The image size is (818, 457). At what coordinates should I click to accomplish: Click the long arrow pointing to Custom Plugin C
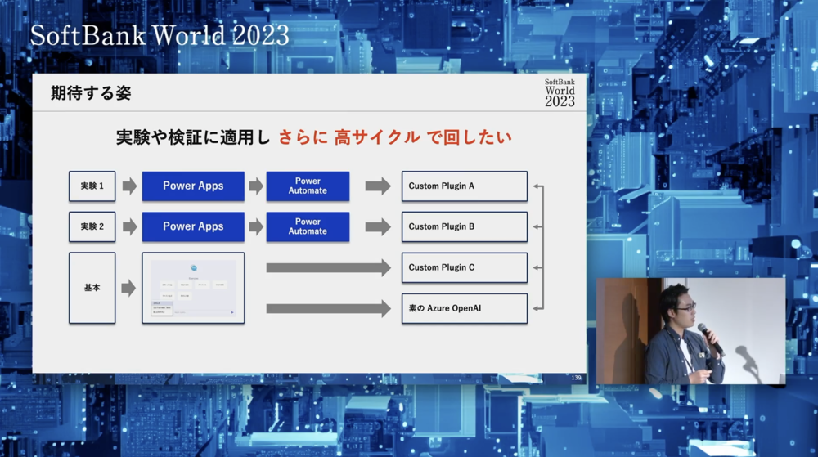pyautogui.click(x=328, y=267)
